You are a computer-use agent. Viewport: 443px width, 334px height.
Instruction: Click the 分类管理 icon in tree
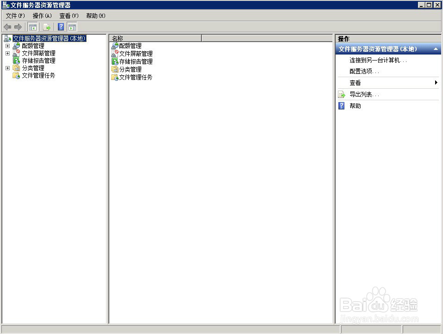point(16,68)
